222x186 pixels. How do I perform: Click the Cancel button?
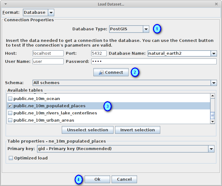pos(124,179)
